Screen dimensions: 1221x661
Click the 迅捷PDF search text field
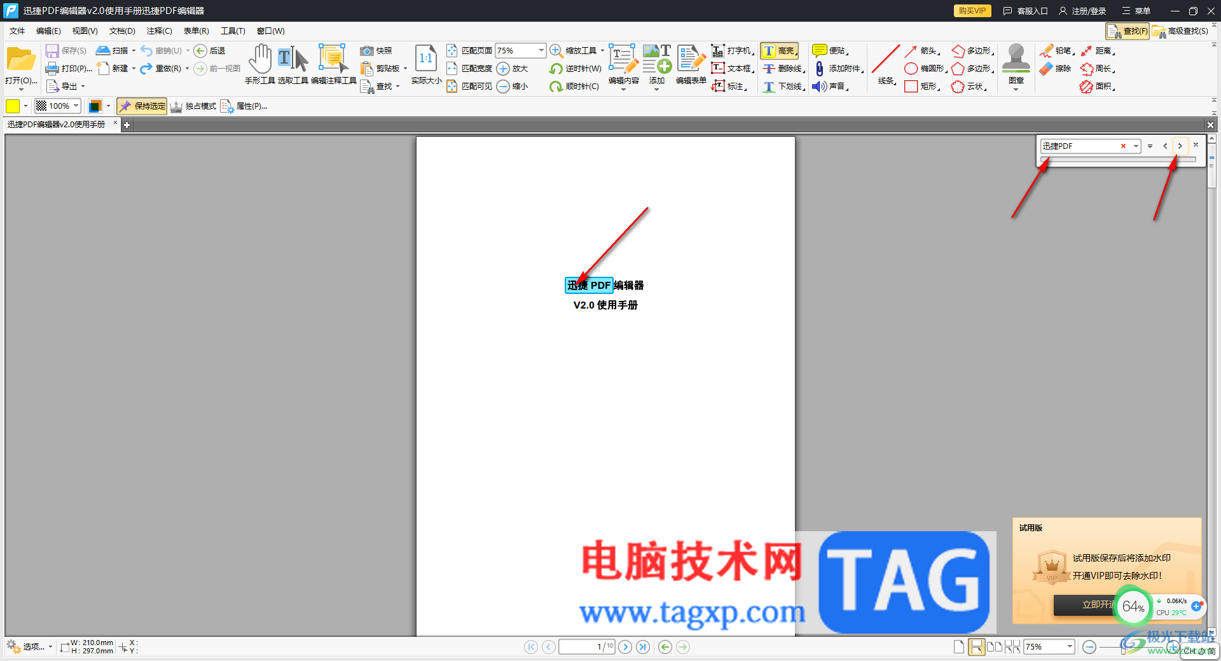[x=1080, y=146]
